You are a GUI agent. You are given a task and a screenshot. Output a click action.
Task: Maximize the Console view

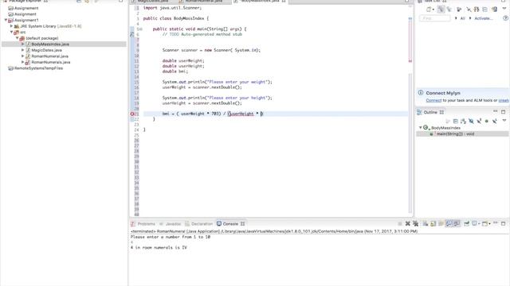503,223
